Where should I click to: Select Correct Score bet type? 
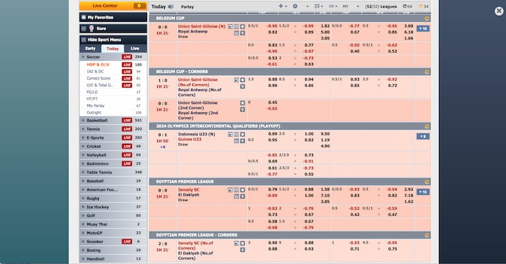98,79
